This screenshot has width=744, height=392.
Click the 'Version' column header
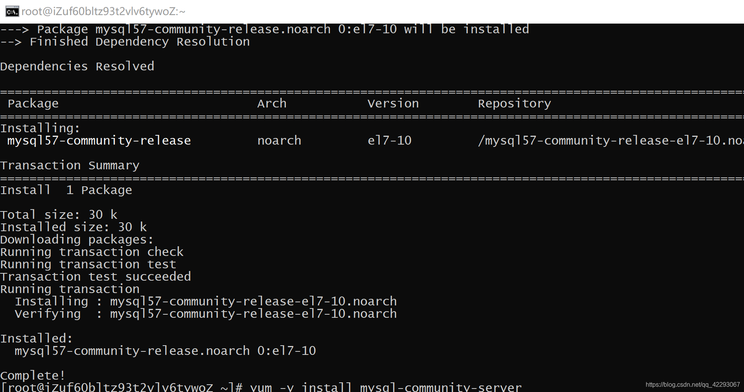(393, 104)
